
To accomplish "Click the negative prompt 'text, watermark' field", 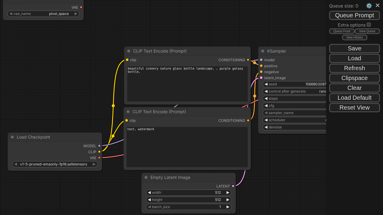I will (x=187, y=147).
